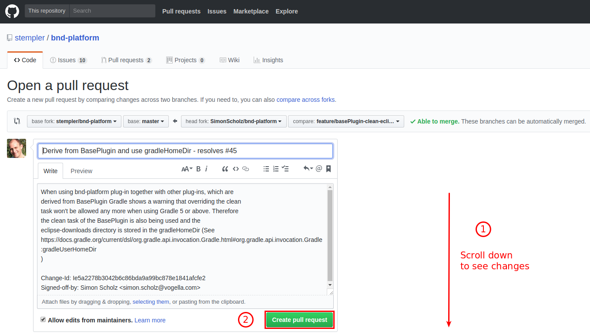Open the stempler owner link
The image size is (590, 335).
[x=30, y=38]
